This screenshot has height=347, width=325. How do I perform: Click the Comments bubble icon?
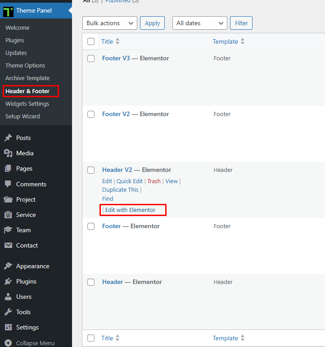(8, 184)
